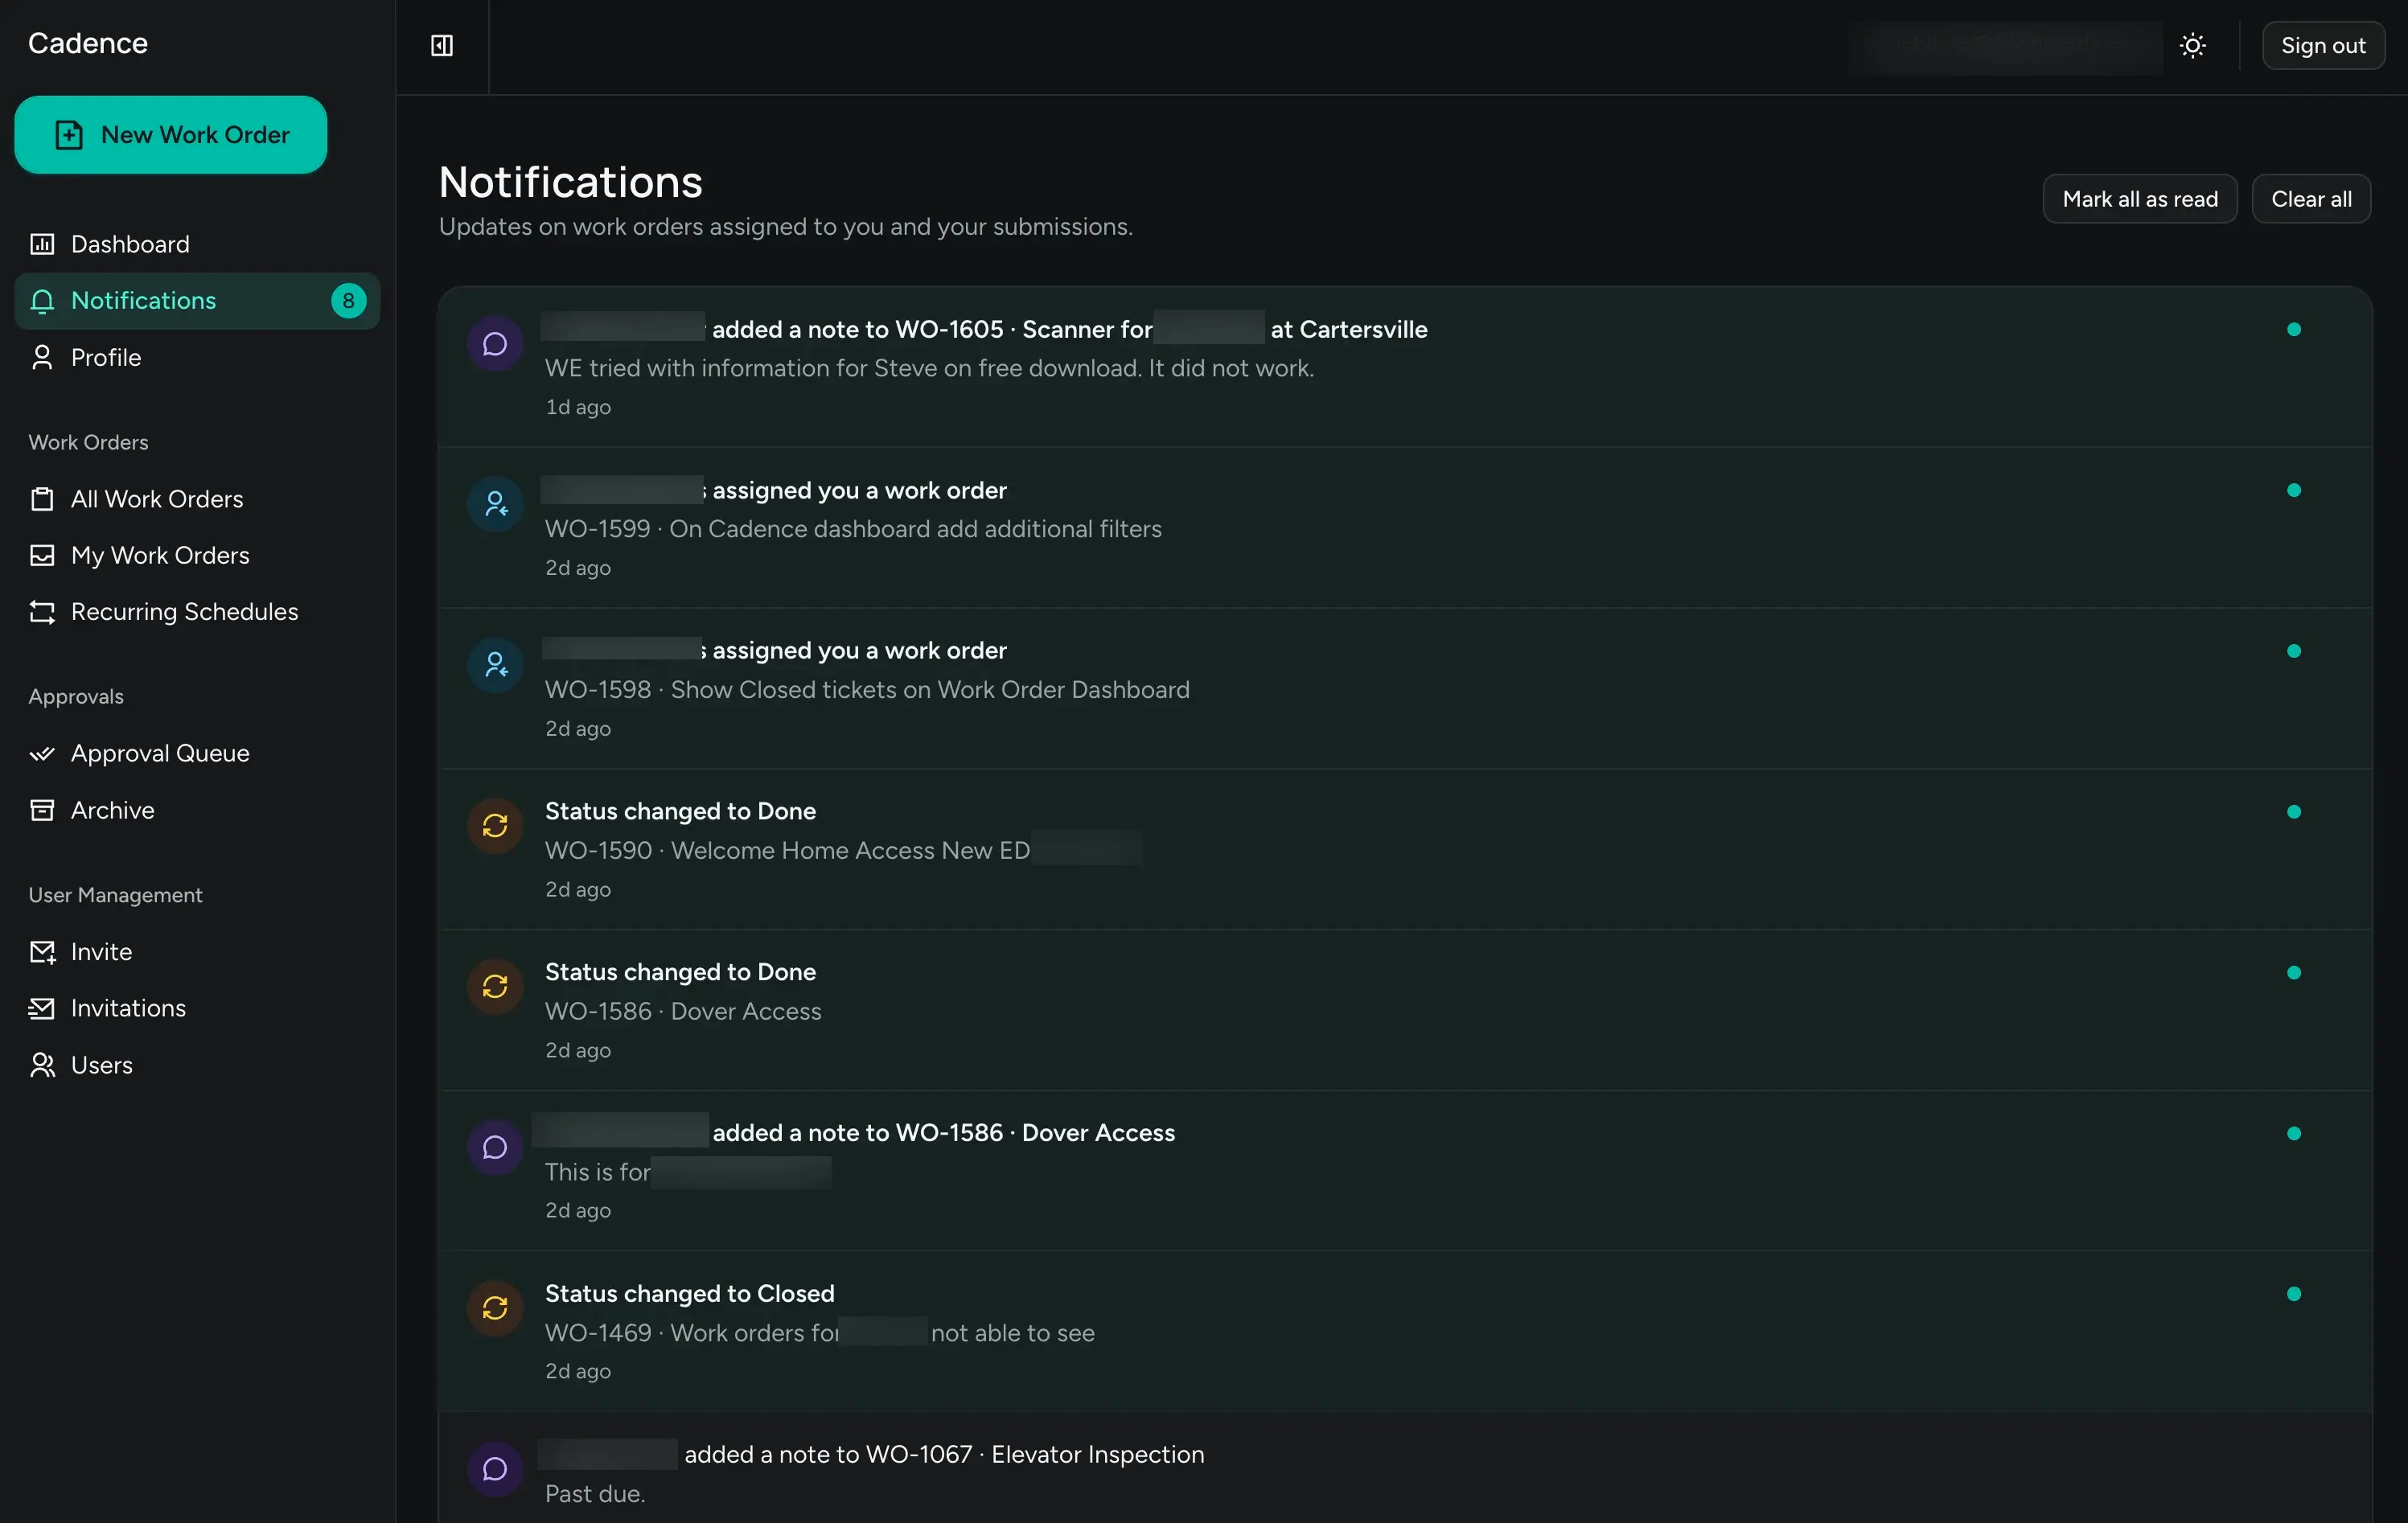The image size is (2408, 1523).
Task: Click unread dot on WO-1598 notification
Action: [2293, 651]
